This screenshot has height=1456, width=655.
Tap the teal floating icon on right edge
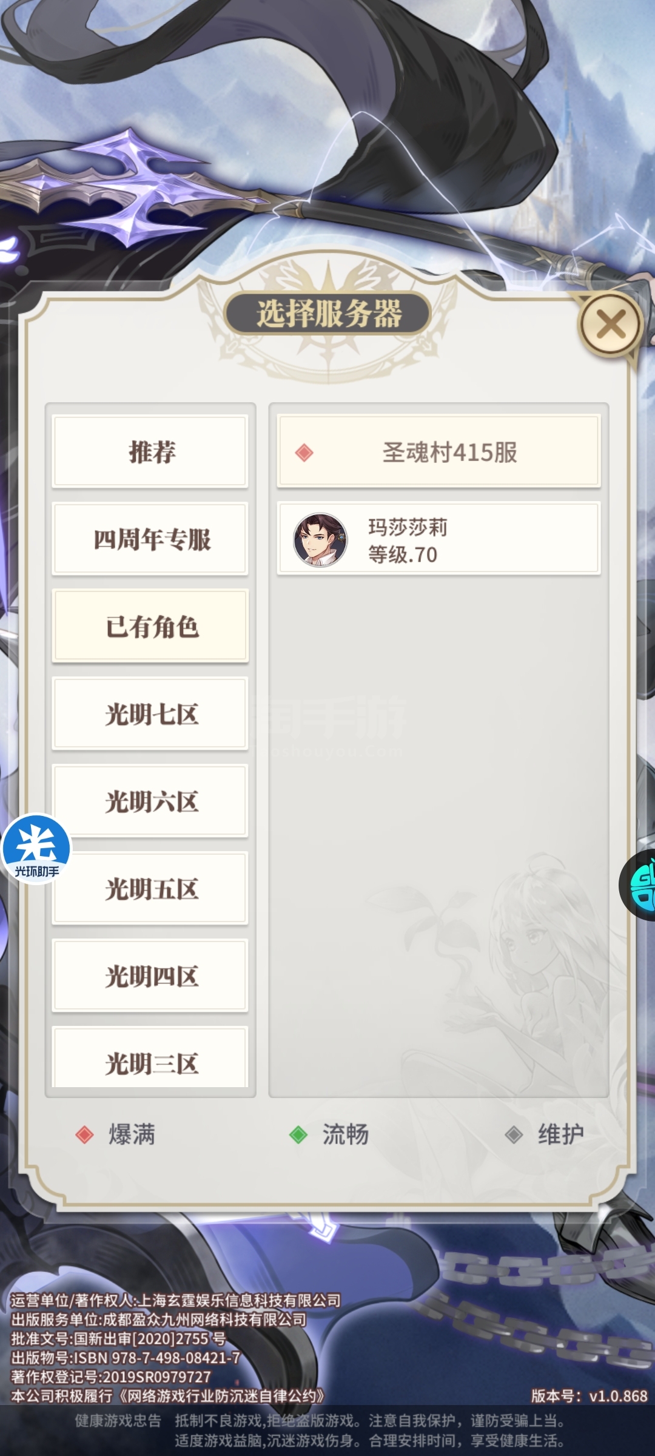coord(638,885)
